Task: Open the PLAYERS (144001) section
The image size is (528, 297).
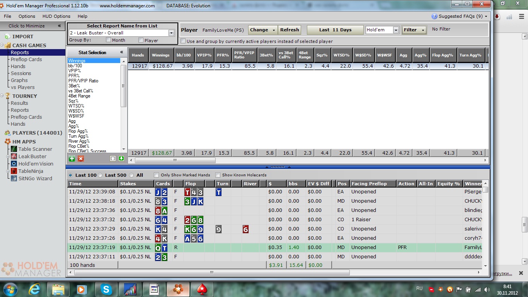Action: [x=37, y=133]
